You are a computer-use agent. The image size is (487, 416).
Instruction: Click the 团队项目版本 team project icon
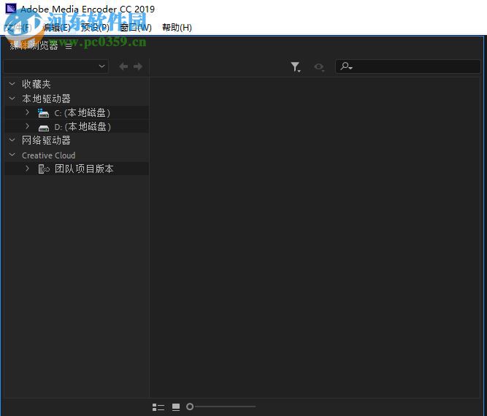pos(44,169)
